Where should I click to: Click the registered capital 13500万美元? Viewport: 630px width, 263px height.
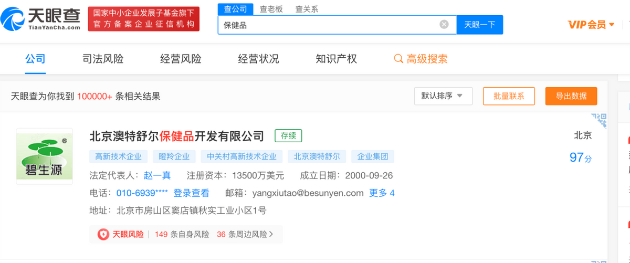(259, 175)
